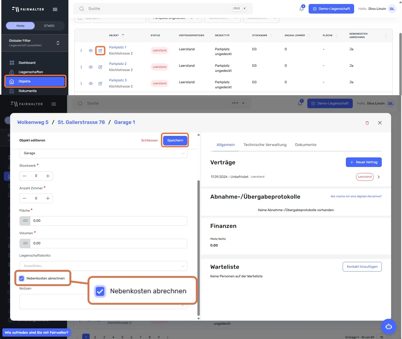Click into the Fläche input field

(109, 221)
